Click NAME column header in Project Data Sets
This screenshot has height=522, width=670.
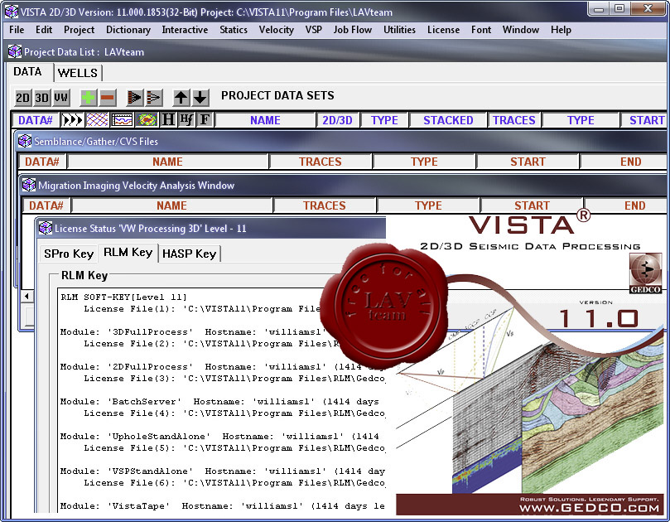click(x=265, y=120)
